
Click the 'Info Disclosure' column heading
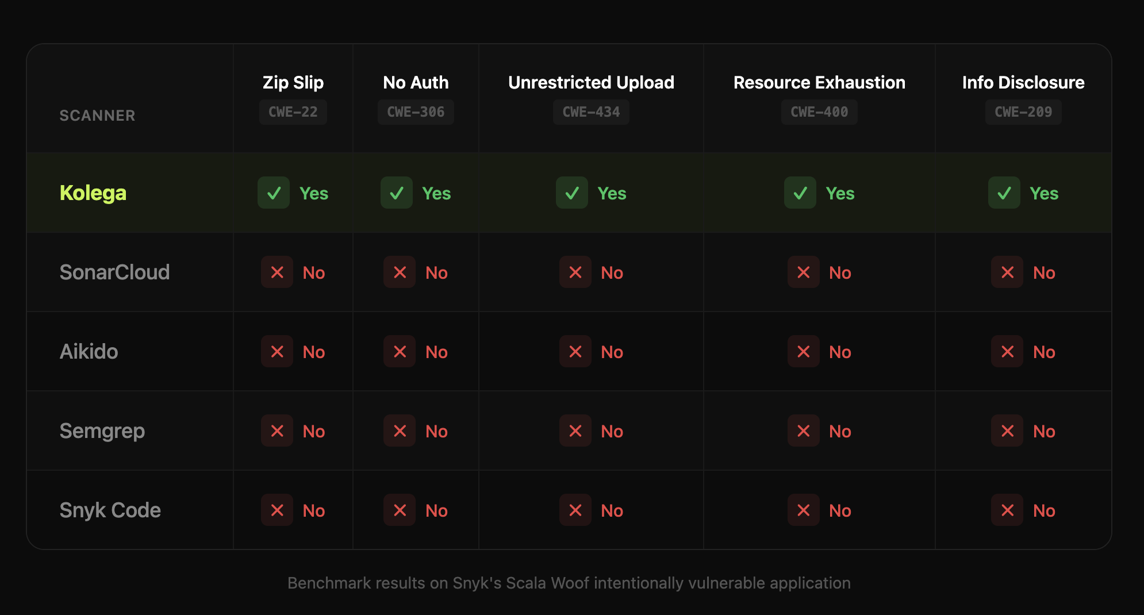coord(1023,82)
